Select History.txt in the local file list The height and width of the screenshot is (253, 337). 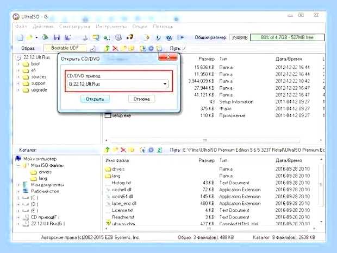point(121,183)
